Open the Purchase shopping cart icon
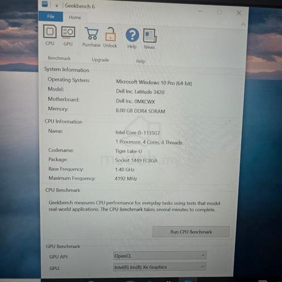 point(91,37)
